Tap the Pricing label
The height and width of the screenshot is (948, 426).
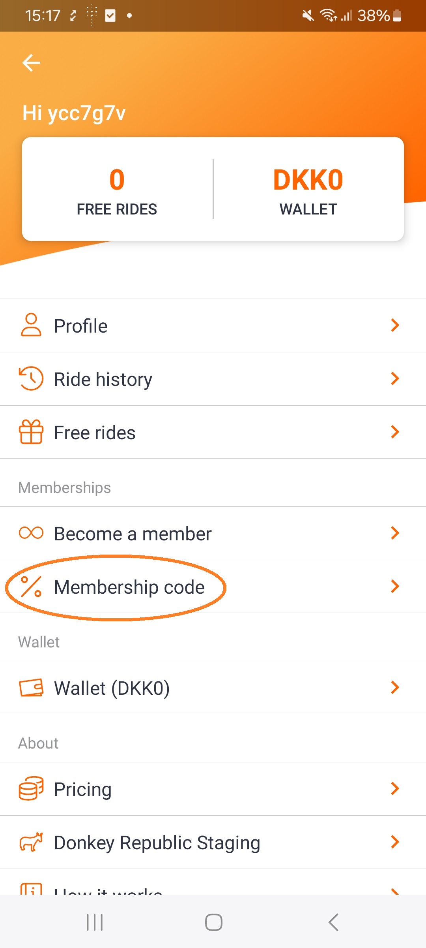pos(83,789)
